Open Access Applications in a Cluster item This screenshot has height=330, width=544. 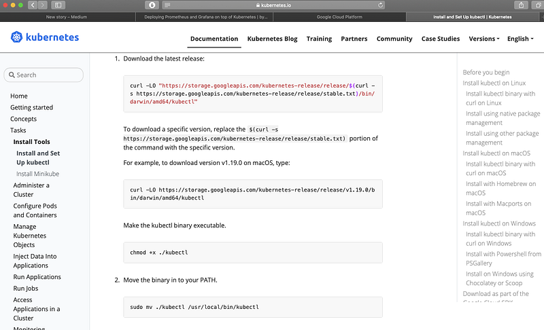coord(37,309)
